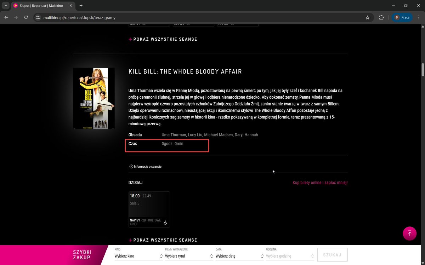
Task: Click the cast list Uma Thurman, Lucy Liu
Action: coord(210,135)
